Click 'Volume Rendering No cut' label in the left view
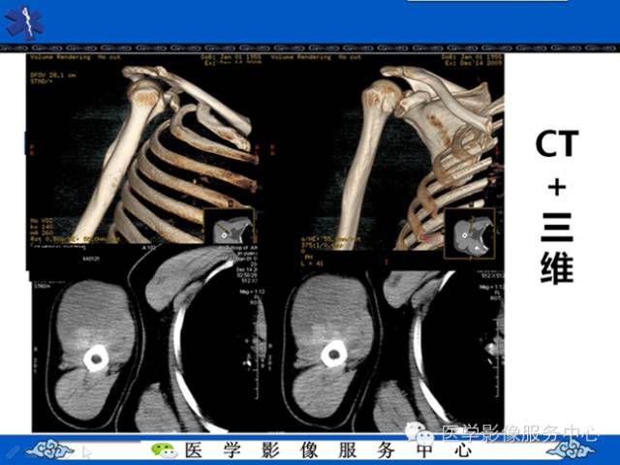The image size is (620, 465). click(x=74, y=57)
